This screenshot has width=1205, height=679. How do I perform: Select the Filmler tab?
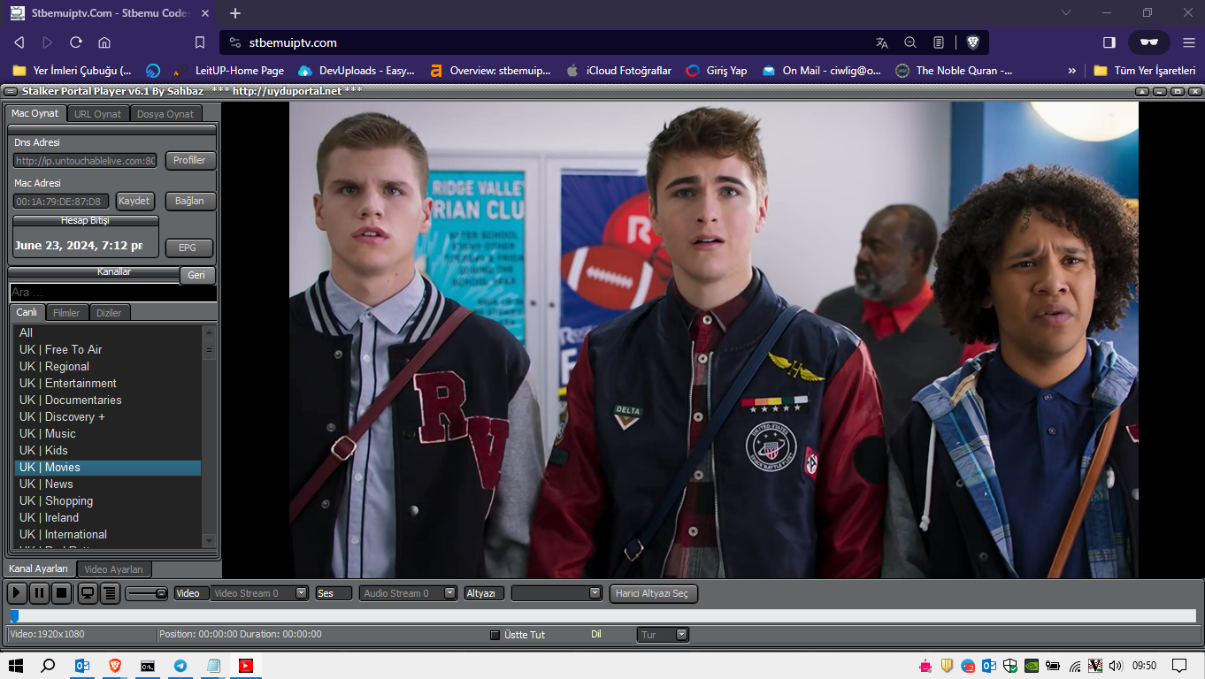coord(66,313)
